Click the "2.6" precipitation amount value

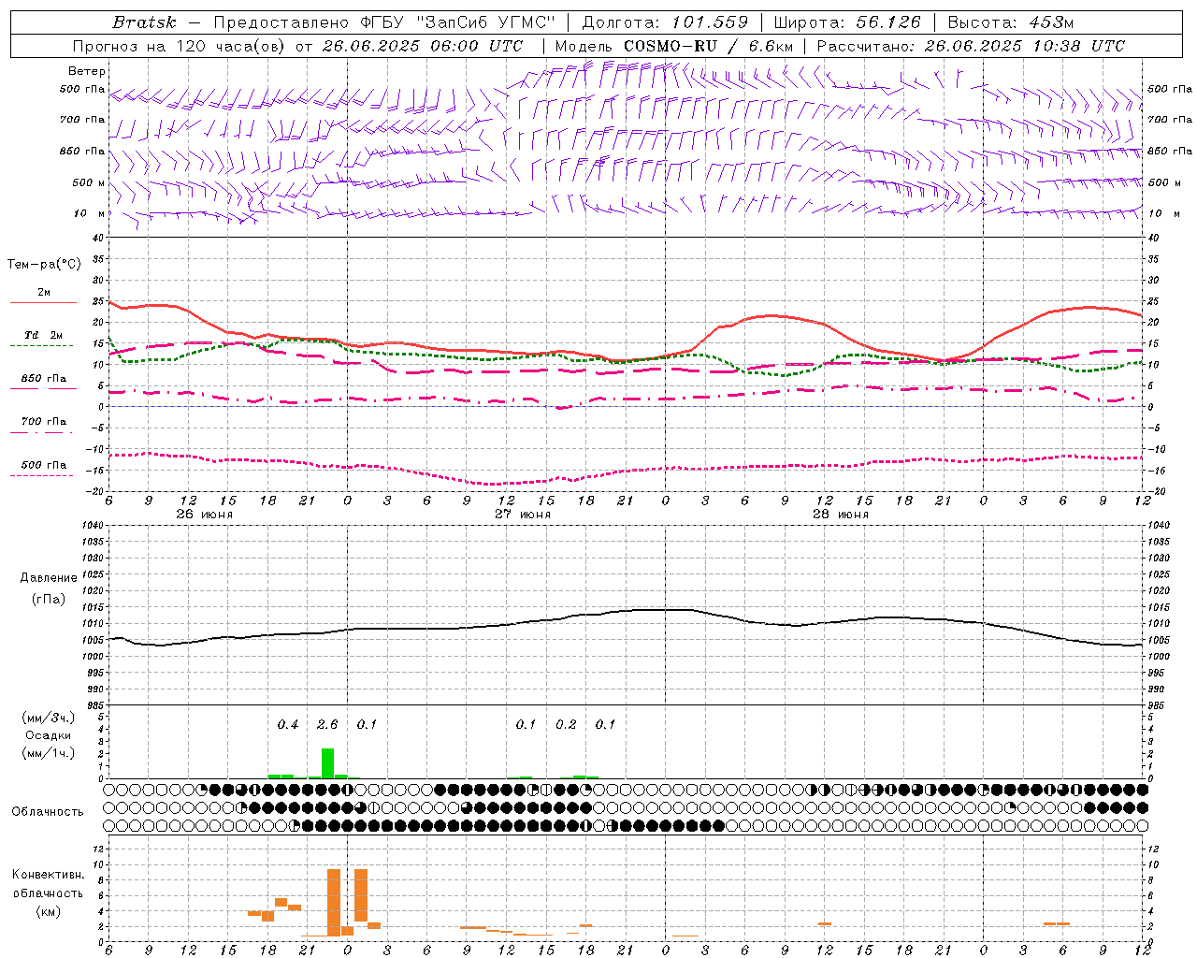tap(327, 724)
